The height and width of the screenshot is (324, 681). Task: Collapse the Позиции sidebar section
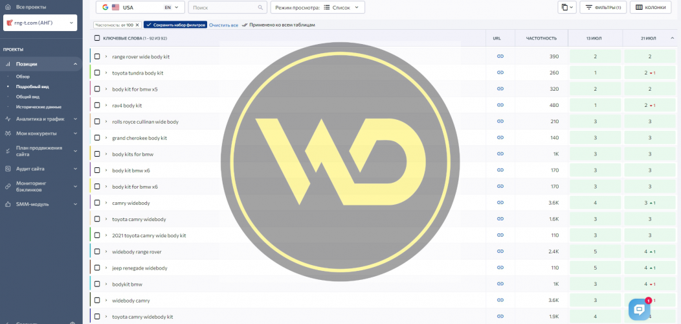pyautogui.click(x=75, y=64)
